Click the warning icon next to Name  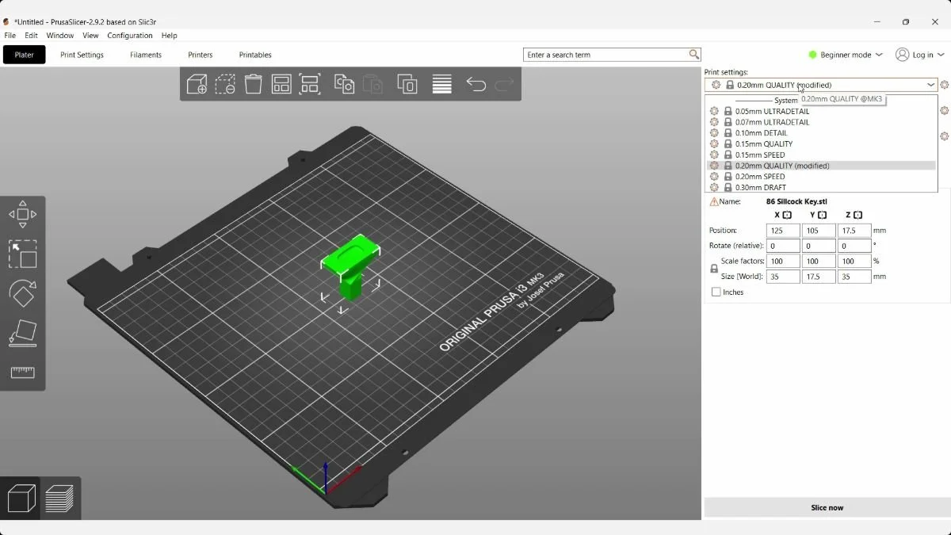(x=714, y=202)
